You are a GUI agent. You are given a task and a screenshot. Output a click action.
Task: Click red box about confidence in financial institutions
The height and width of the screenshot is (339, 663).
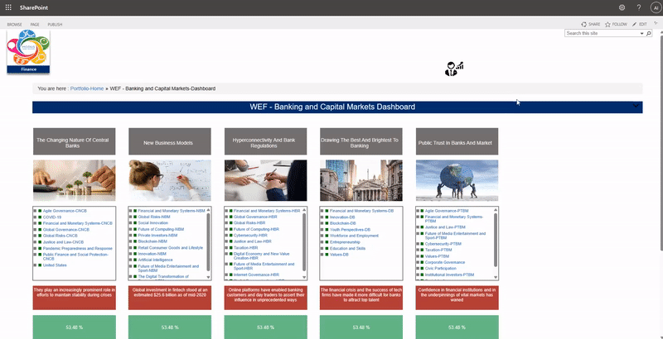(457, 298)
